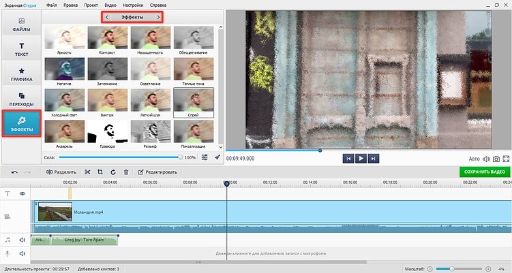Go to previous effects category arrow
The width and height of the screenshot is (512, 273).
click(107, 17)
